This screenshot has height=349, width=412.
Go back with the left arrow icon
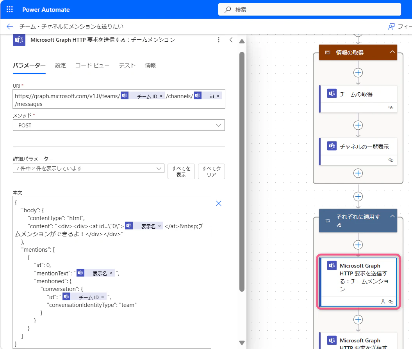point(10,26)
